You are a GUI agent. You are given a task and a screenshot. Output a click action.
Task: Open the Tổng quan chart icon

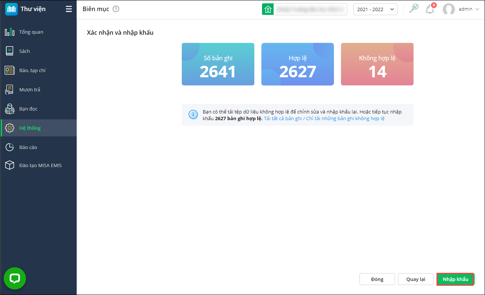(10, 32)
